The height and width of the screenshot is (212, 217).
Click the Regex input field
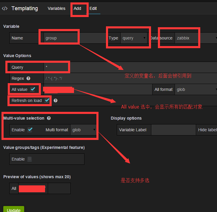pyautogui.click(x=130, y=78)
